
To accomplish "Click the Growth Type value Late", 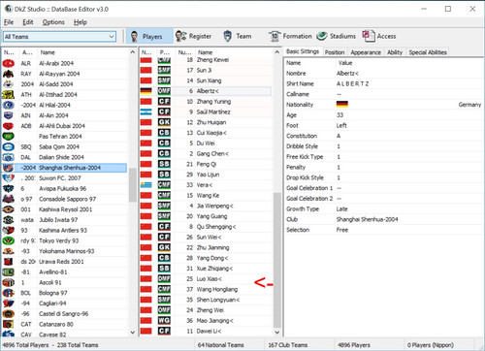I will pos(341,208).
